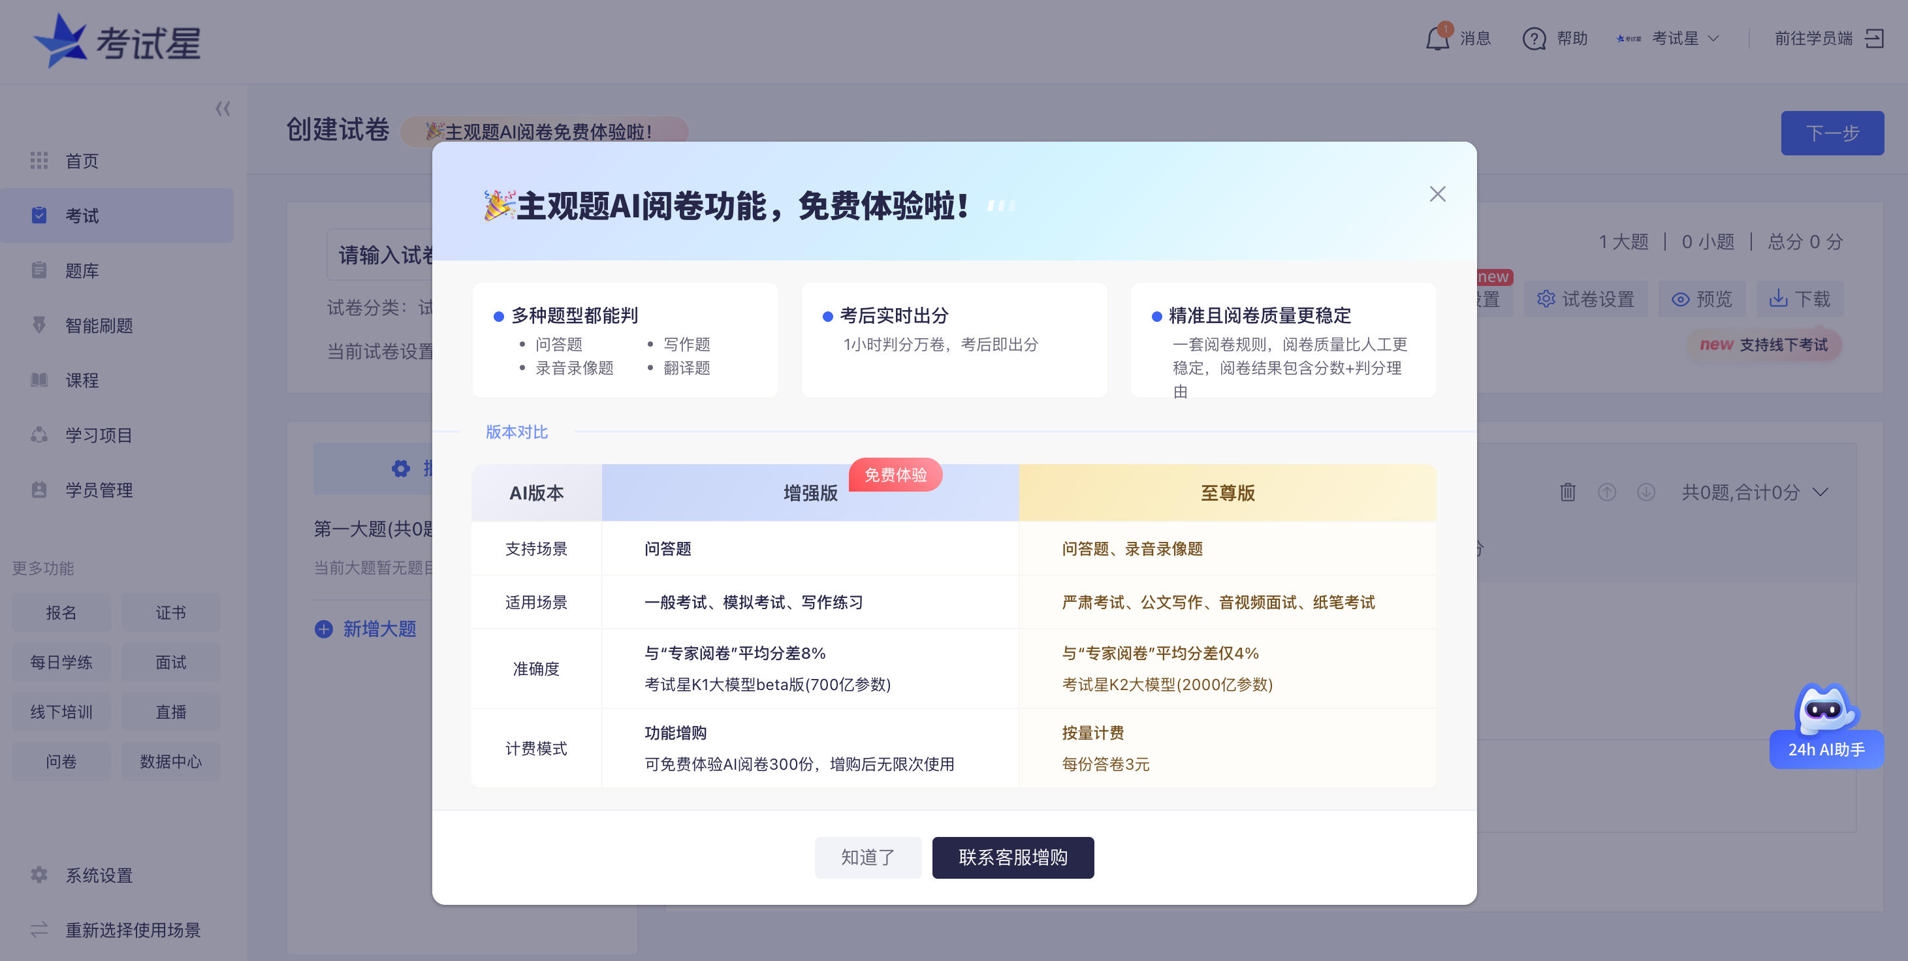
Task: Click the 智能刷题 badge icon
Action: [39, 324]
